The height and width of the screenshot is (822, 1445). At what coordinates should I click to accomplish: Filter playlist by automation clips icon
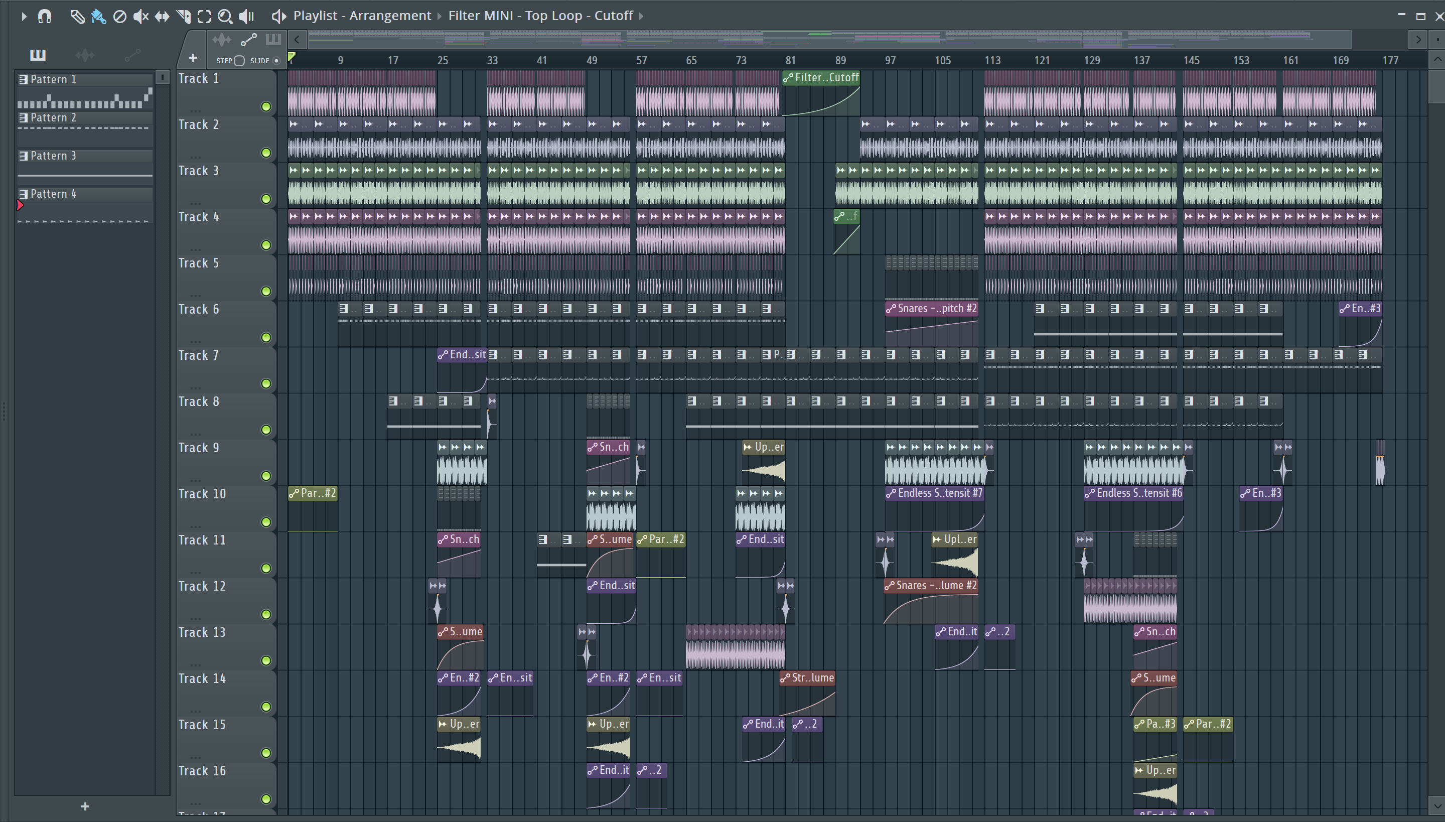[x=248, y=40]
